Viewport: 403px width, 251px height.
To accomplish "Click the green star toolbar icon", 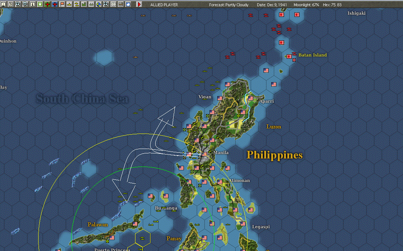I will pos(40,4).
